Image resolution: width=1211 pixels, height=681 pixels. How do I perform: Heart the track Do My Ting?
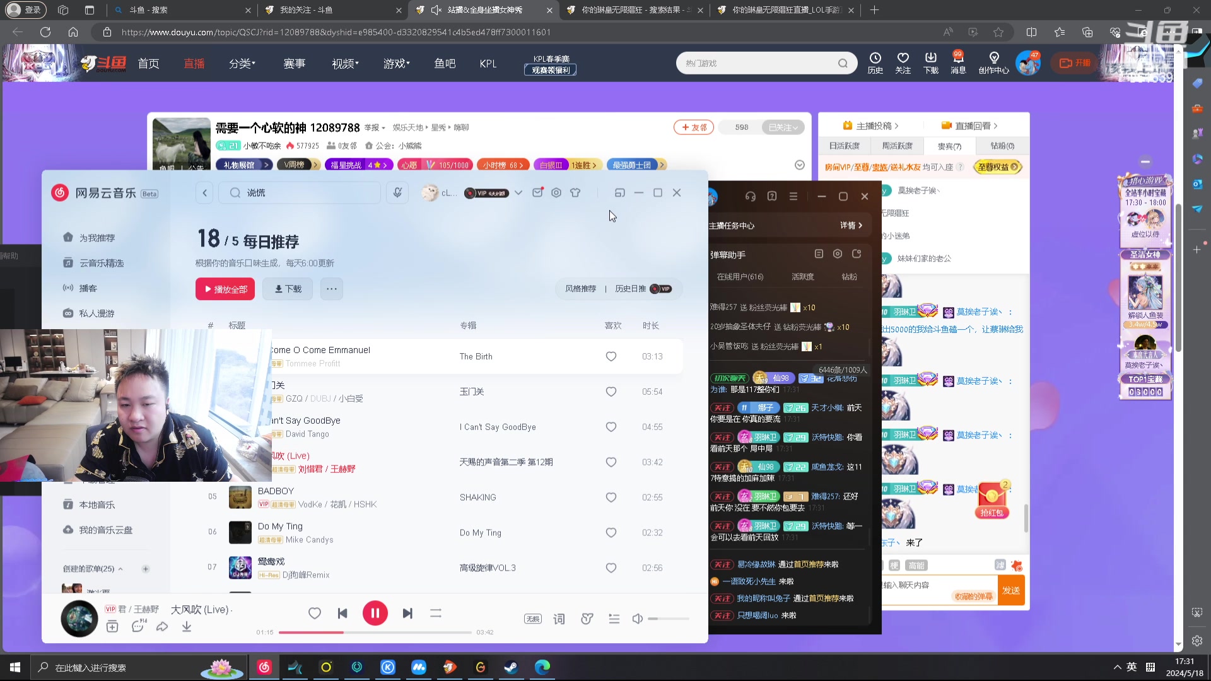click(x=611, y=532)
